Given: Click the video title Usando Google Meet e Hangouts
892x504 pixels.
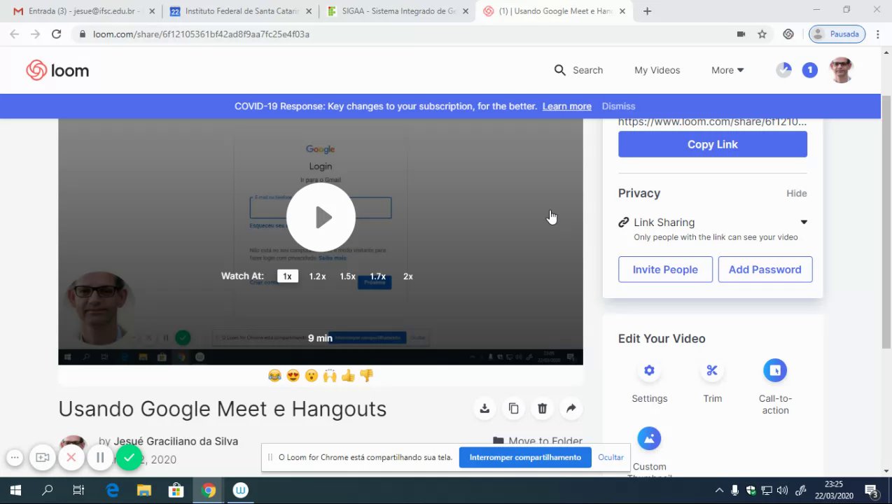Looking at the screenshot, I should click(x=223, y=409).
